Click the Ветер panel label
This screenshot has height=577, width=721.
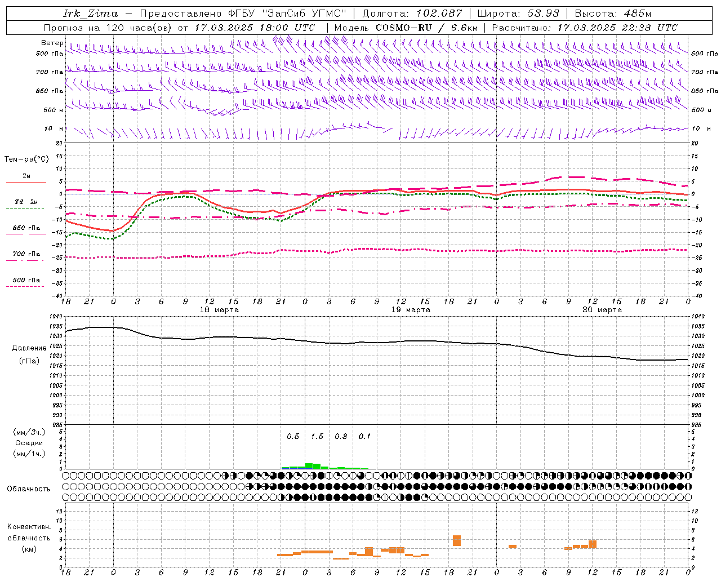52,43
